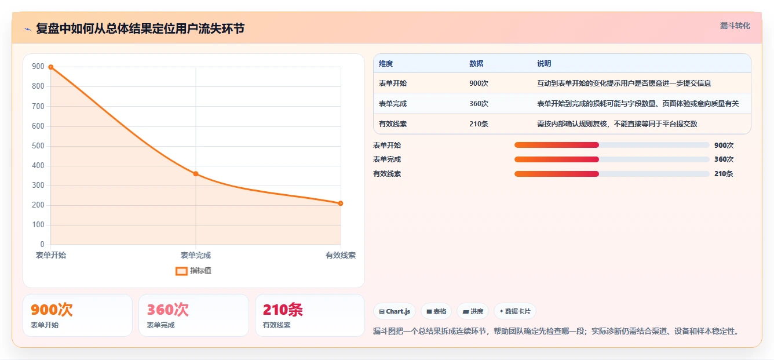Click the 表单开始 progress row label
The height and width of the screenshot is (360, 774).
click(x=387, y=146)
